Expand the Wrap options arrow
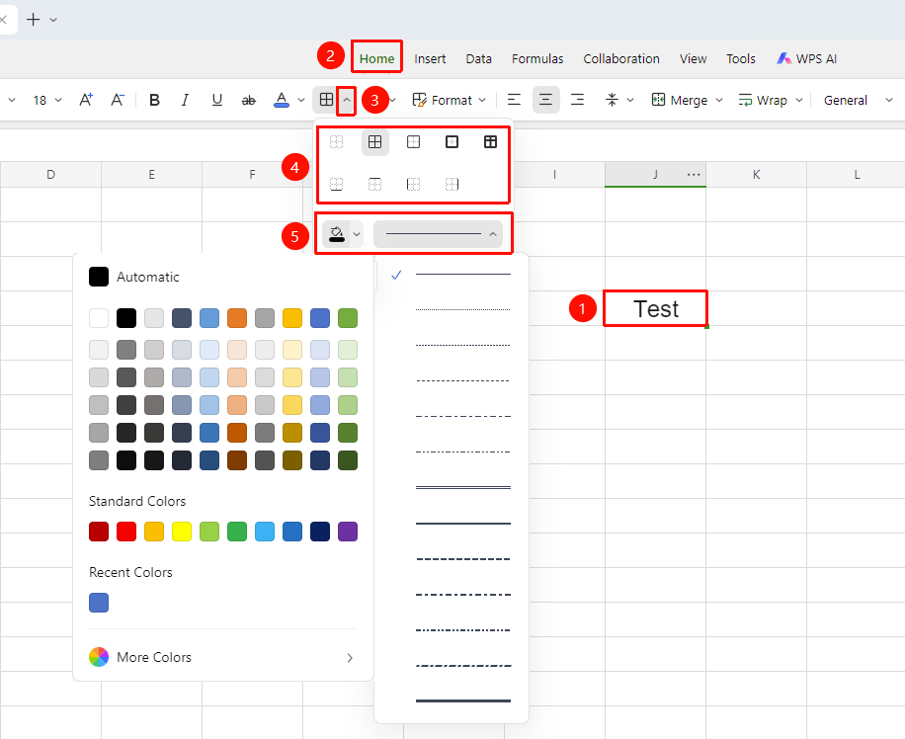 pos(799,100)
